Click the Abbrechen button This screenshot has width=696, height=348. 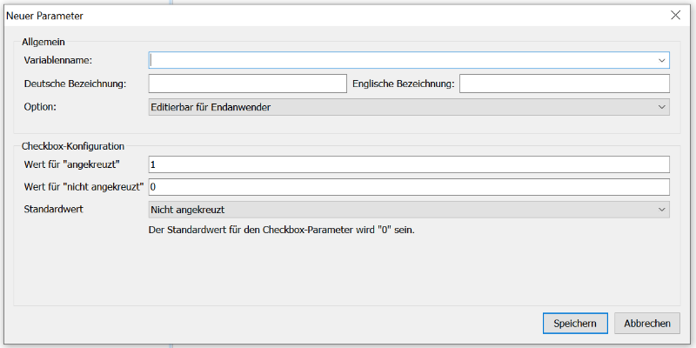(647, 324)
